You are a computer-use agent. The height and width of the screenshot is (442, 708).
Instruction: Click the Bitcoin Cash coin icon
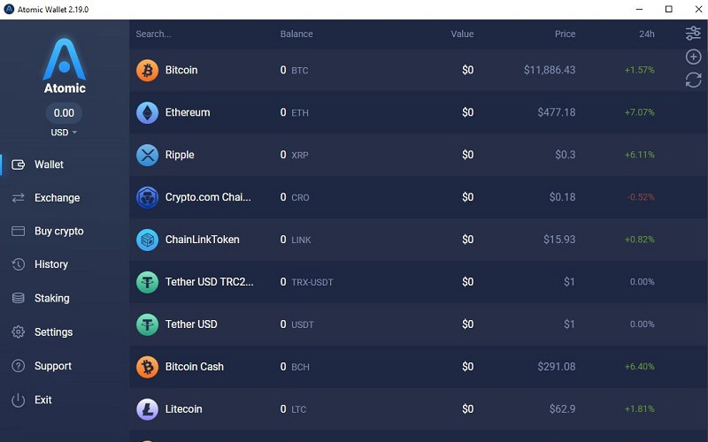[x=147, y=367]
